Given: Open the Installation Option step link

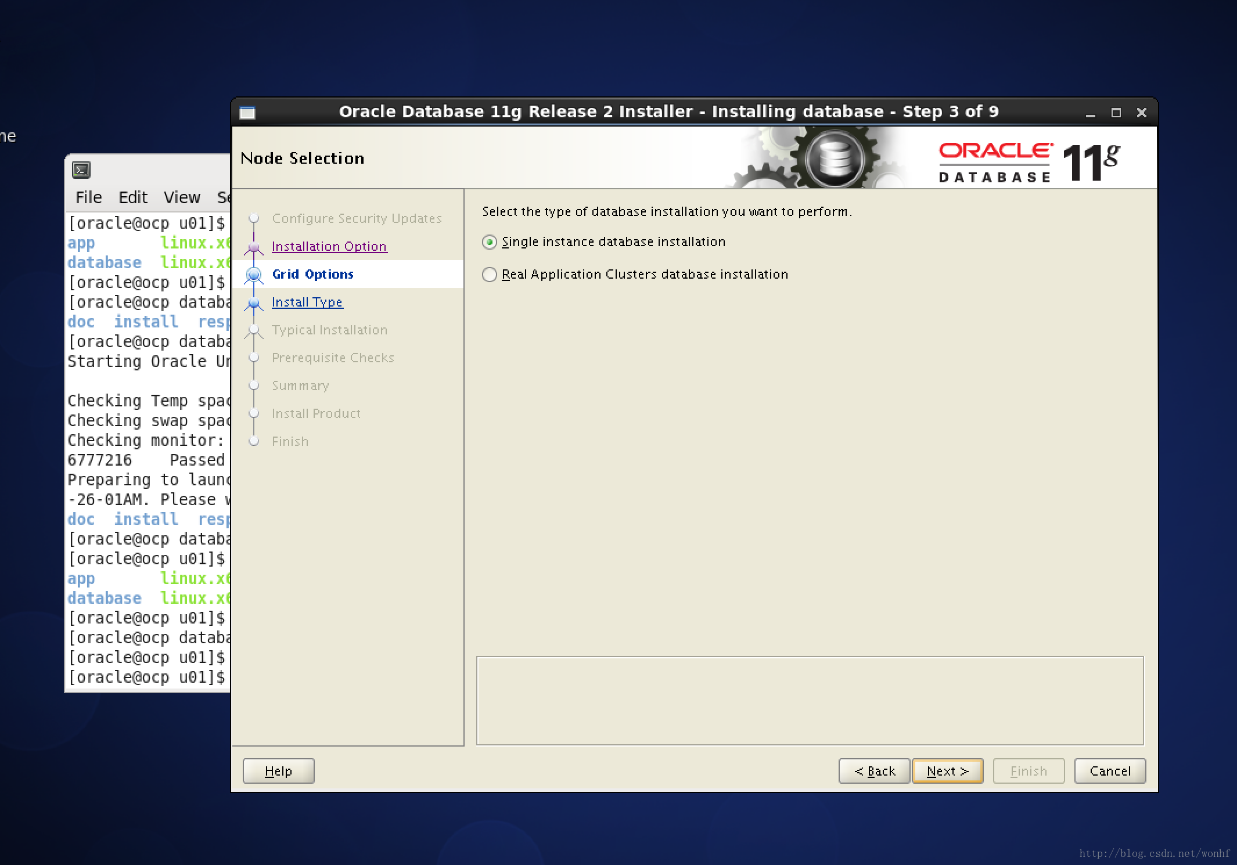Looking at the screenshot, I should [329, 246].
